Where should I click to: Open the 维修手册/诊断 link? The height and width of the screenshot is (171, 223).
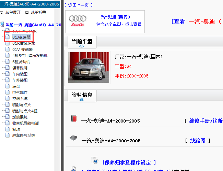click(206, 121)
